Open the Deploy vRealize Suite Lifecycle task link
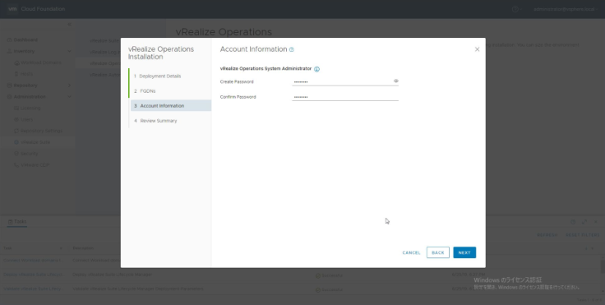The image size is (605, 305). (33, 275)
